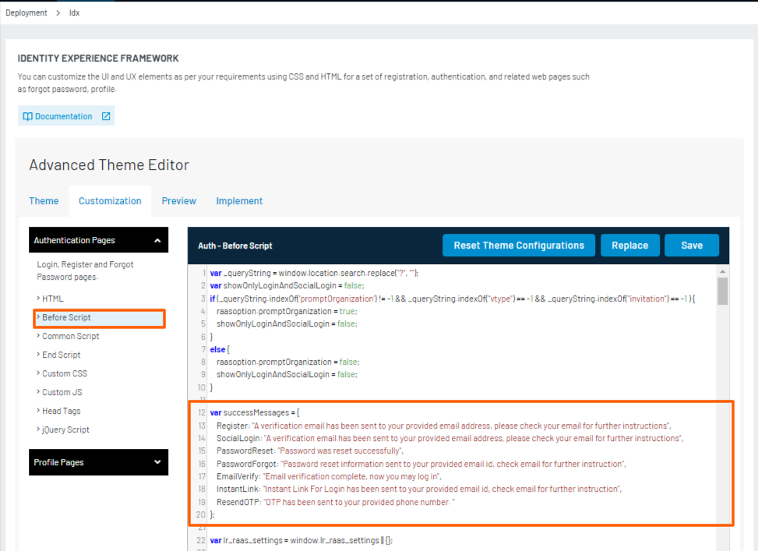Click the Replace button

(x=629, y=245)
